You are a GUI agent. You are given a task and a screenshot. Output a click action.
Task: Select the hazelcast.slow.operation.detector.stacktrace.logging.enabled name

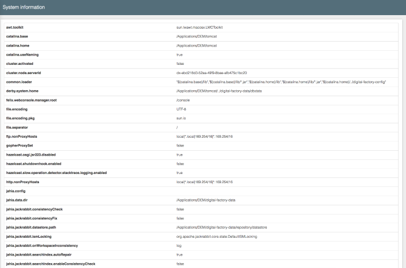(56, 173)
